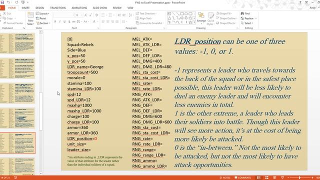
Task: Open the Layout dropdown
Action: (x=42, y=13)
